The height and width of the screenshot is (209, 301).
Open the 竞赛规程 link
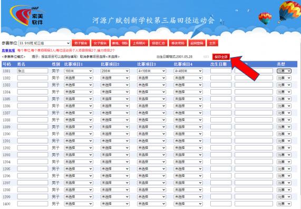click(8, 51)
